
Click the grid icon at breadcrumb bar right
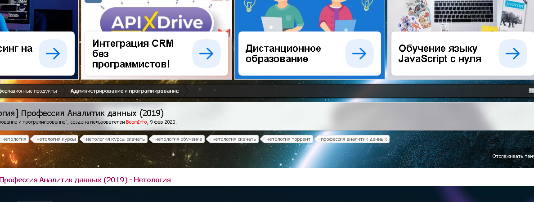(531, 91)
